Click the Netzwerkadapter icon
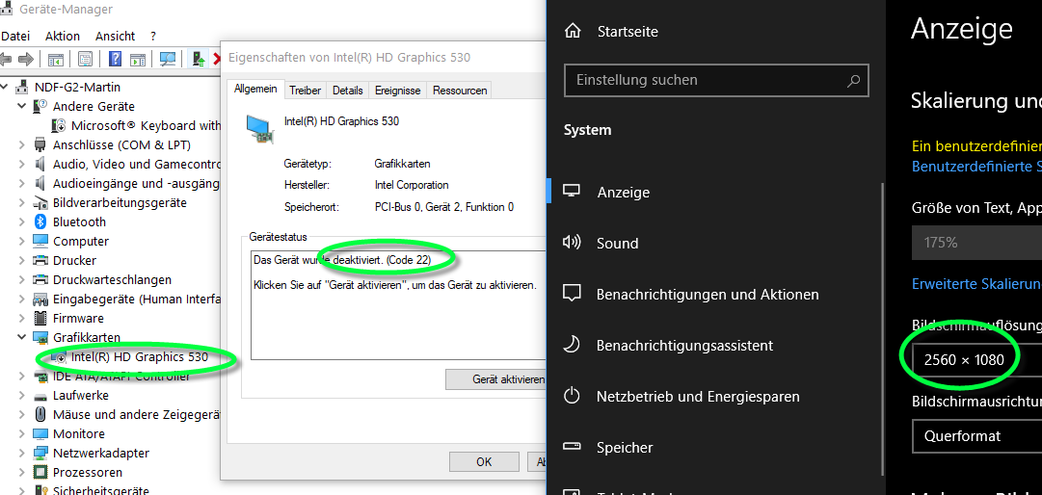Viewport: 1042px width, 495px height. pos(40,454)
